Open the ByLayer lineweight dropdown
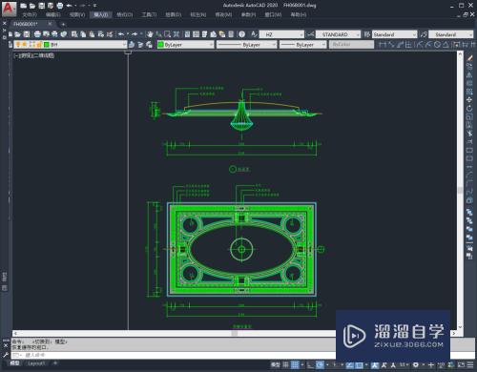Viewport: 477px width, 372px height. [303, 45]
